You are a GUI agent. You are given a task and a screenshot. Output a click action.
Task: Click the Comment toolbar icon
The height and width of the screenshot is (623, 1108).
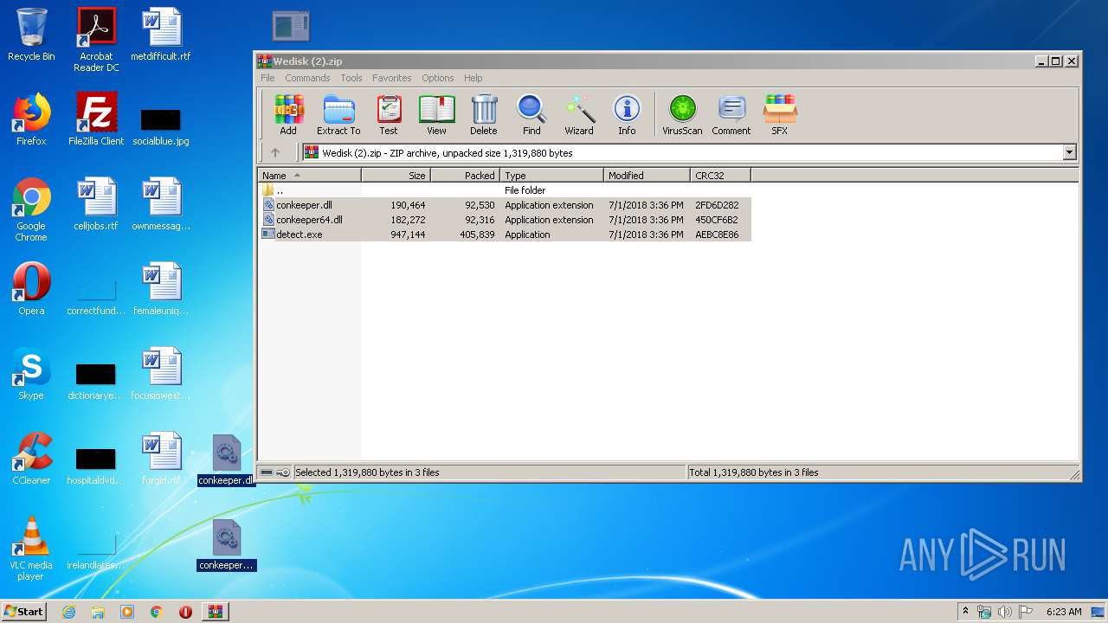(x=731, y=115)
